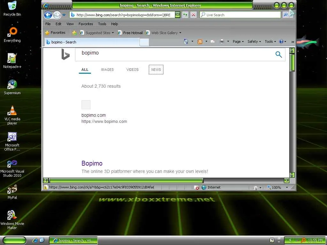This screenshot has height=245, width=327.
Task: Click the IE Forward navigation button
Action: pos(57,15)
